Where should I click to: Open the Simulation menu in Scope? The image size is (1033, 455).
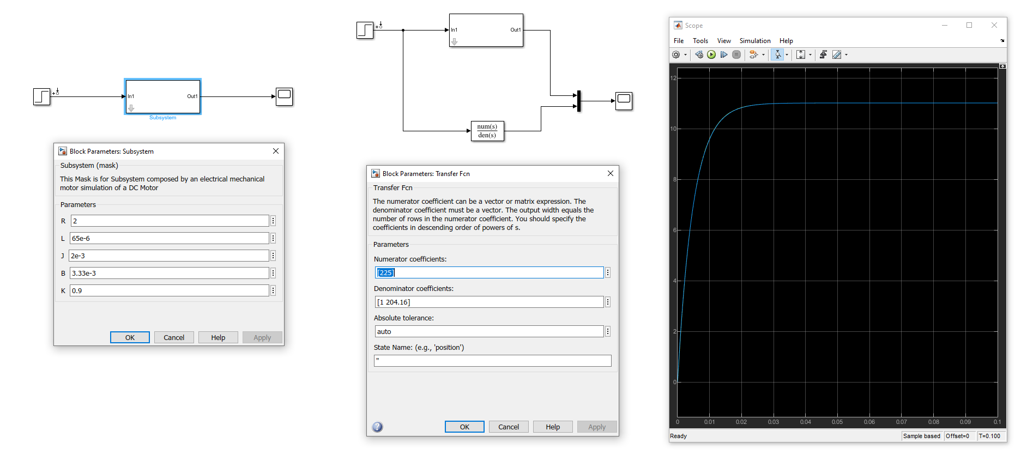[754, 41]
